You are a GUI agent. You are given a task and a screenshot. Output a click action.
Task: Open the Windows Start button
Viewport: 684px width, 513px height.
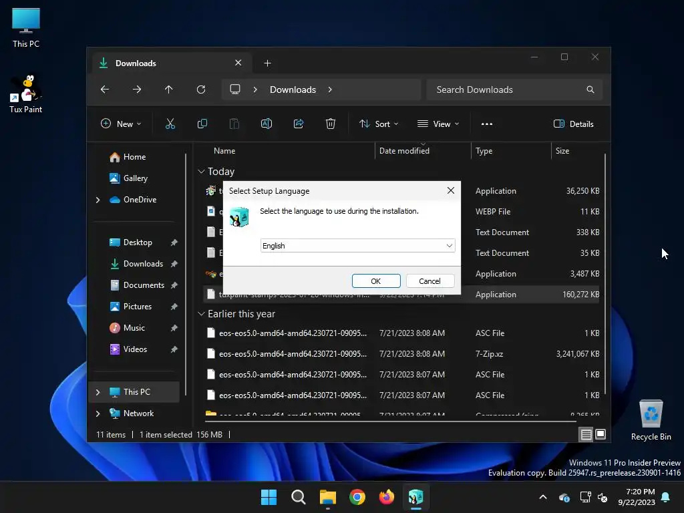[269, 497]
